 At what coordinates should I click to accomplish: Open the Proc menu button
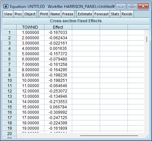click(18, 14)
